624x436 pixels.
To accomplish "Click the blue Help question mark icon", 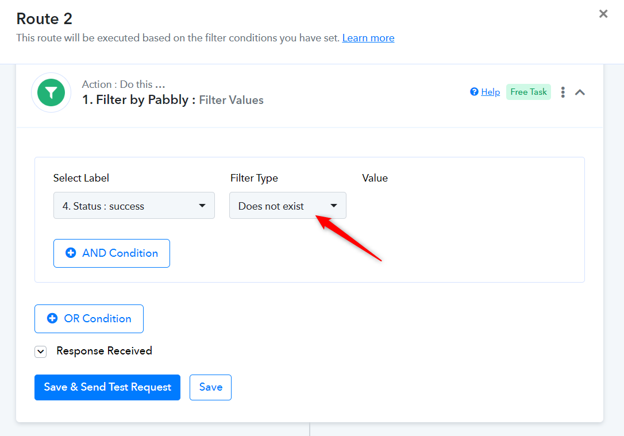I will pyautogui.click(x=474, y=92).
